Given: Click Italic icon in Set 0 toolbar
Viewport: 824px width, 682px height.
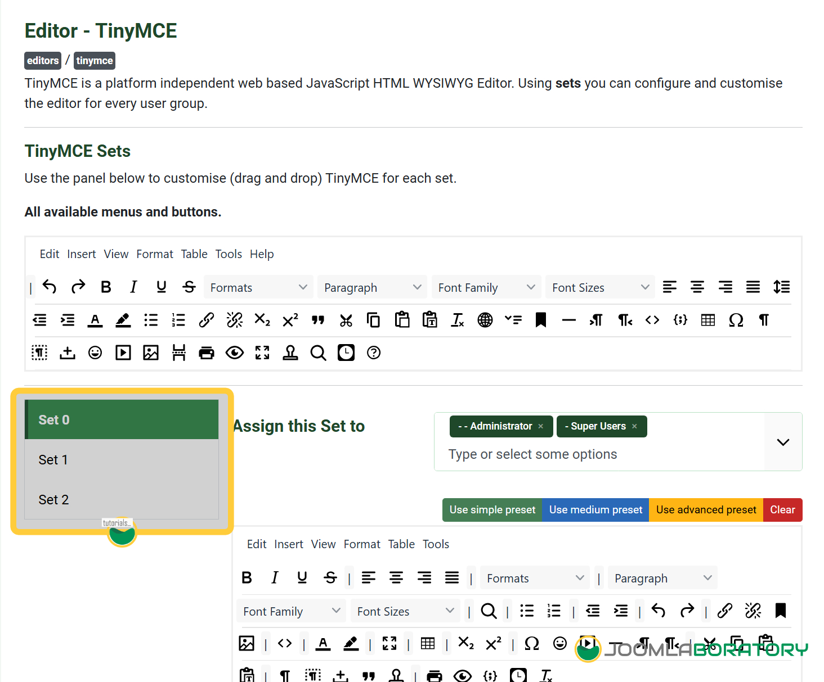Looking at the screenshot, I should pyautogui.click(x=275, y=577).
